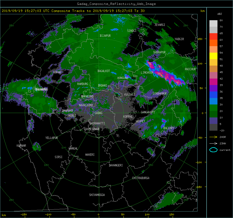Select the magenta 42 dBZ color swatch
The width and height of the screenshot is (233, 218).
[x=213, y=82]
